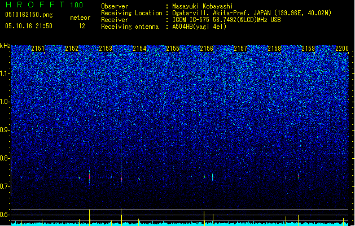The height and width of the screenshot is (226, 355).
Task: Click the meteor echo right of the 2156 marker
Action: pyautogui.click(x=213, y=177)
